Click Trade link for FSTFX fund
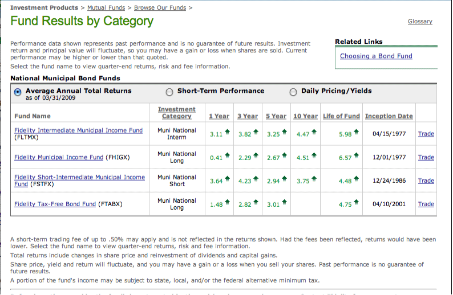This screenshot has width=453, height=295. click(426, 181)
